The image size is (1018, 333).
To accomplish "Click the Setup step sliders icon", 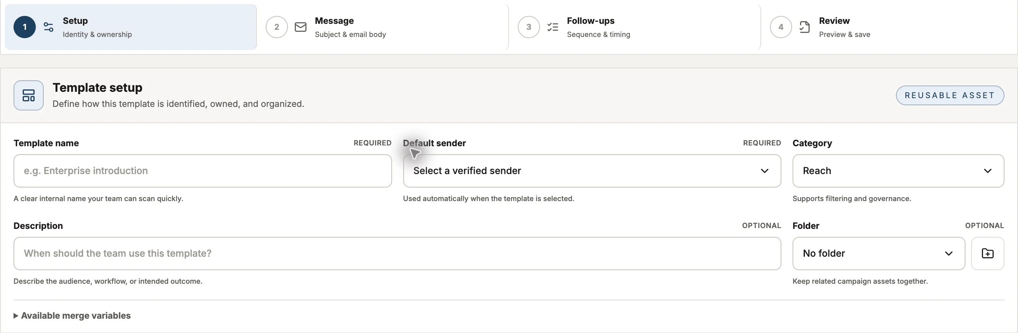I will tap(49, 27).
